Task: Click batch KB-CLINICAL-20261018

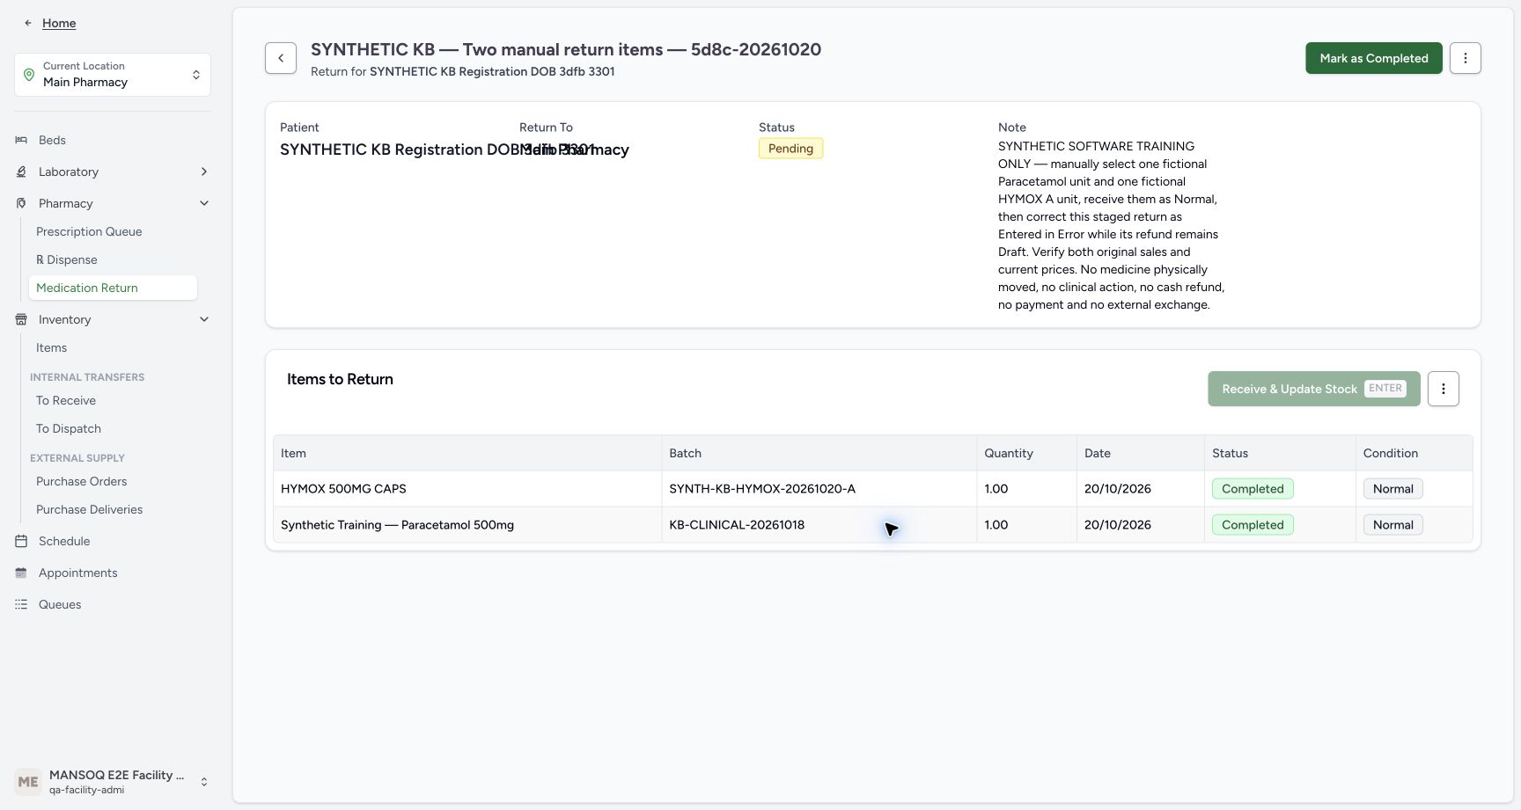Action: (x=737, y=525)
